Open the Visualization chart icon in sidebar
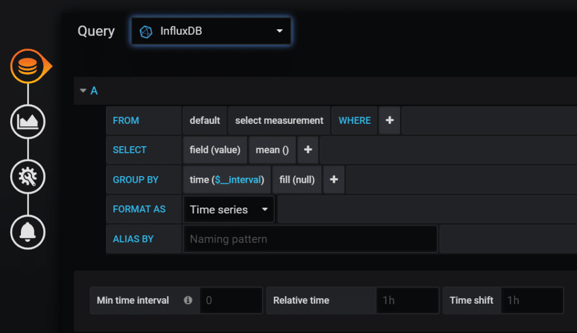Viewport: 577px width, 333px height. 28,121
